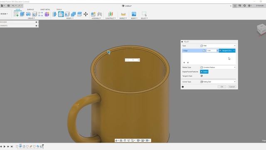Switch to the Sheet Metal tab
The width and height of the screenshot is (266, 150).
click(x=45, y=10)
